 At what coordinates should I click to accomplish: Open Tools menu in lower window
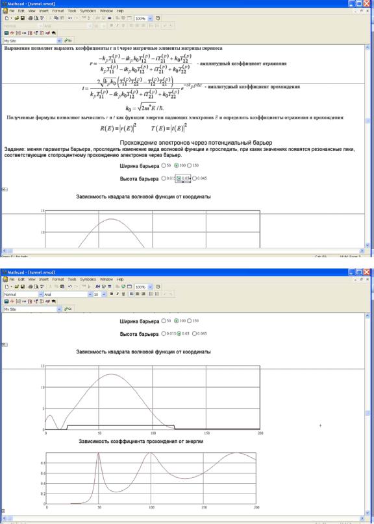(72, 279)
